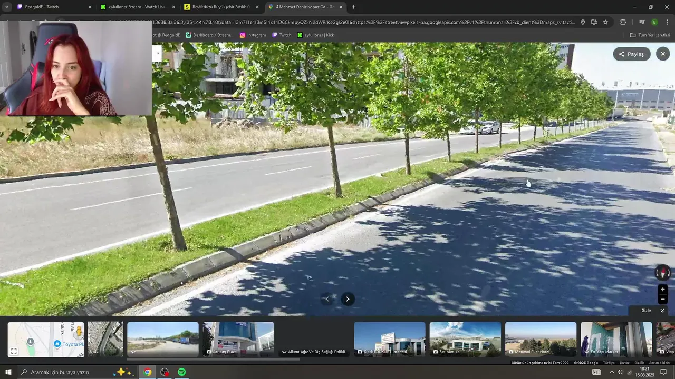Click the Paylaş share button

[632, 54]
